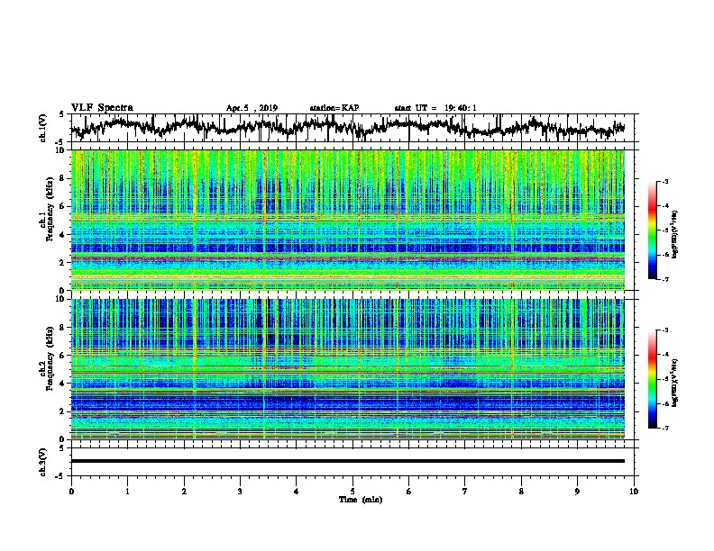Click the thick black ch.3 flat trace

(348, 461)
